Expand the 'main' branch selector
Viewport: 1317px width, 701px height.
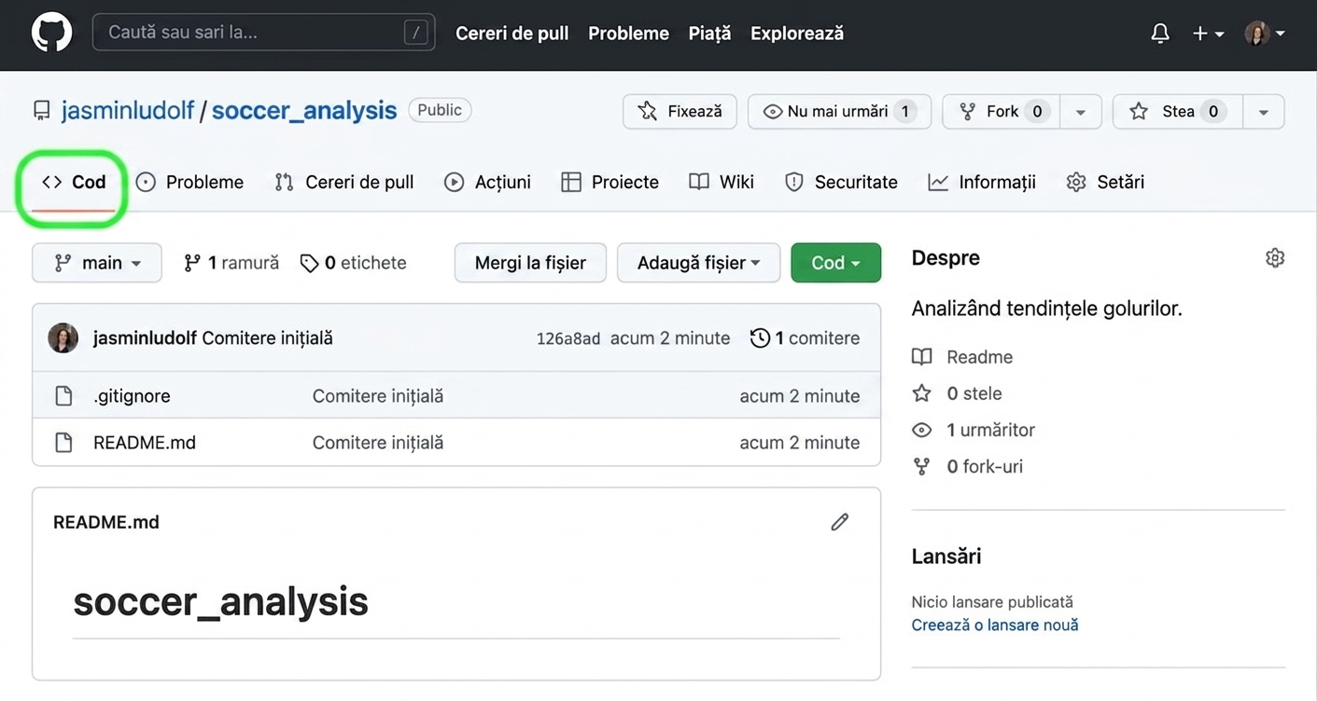tap(97, 263)
